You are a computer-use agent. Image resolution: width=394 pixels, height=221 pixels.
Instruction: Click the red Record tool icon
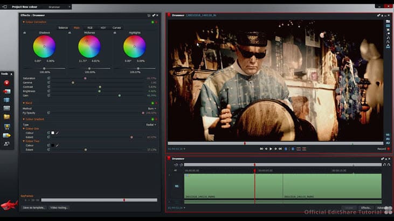tap(6, 83)
